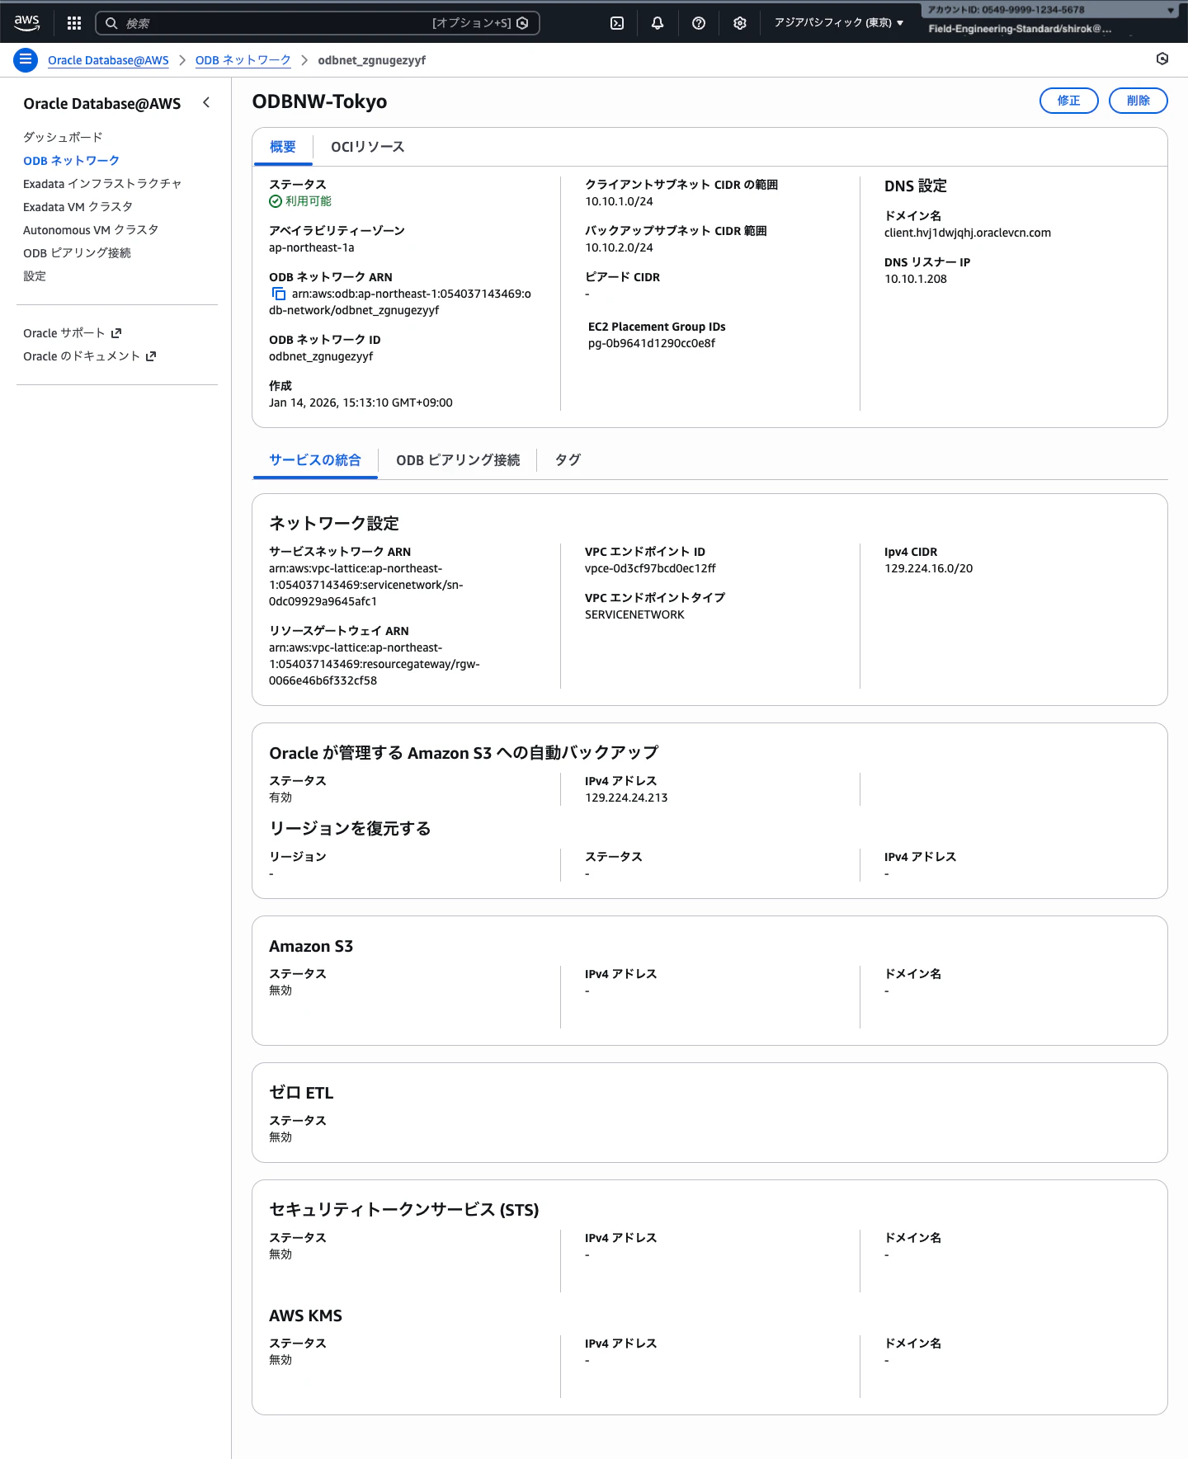Open the notifications bell

(658, 23)
